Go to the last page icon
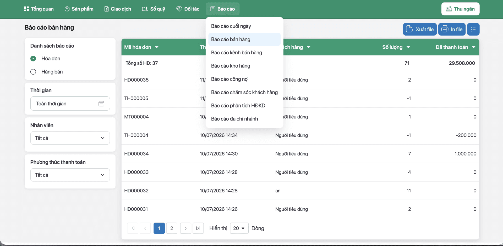This screenshot has width=503, height=246. pyautogui.click(x=198, y=228)
